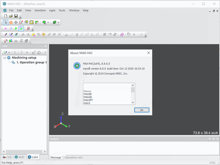Click the red double-ended measure icon

pyautogui.click(x=5, y=41)
